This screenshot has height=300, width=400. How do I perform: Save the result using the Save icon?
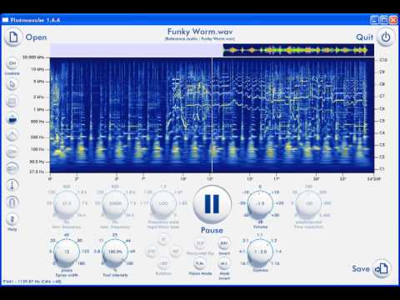click(382, 268)
